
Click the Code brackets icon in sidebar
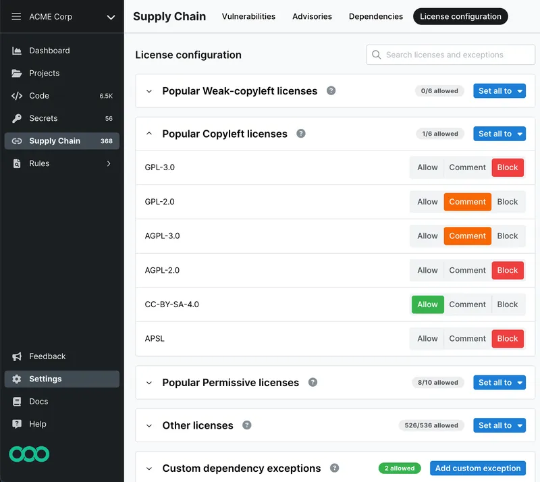[x=17, y=96]
